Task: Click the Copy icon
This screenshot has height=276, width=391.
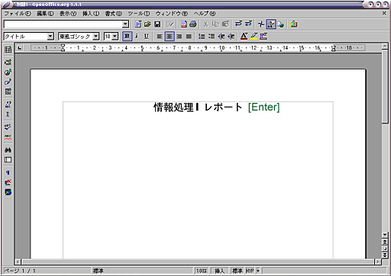Action: [215, 24]
